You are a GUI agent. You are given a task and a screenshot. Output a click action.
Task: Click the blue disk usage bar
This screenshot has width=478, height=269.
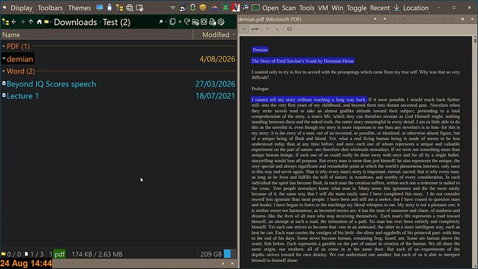[x=230, y=254]
